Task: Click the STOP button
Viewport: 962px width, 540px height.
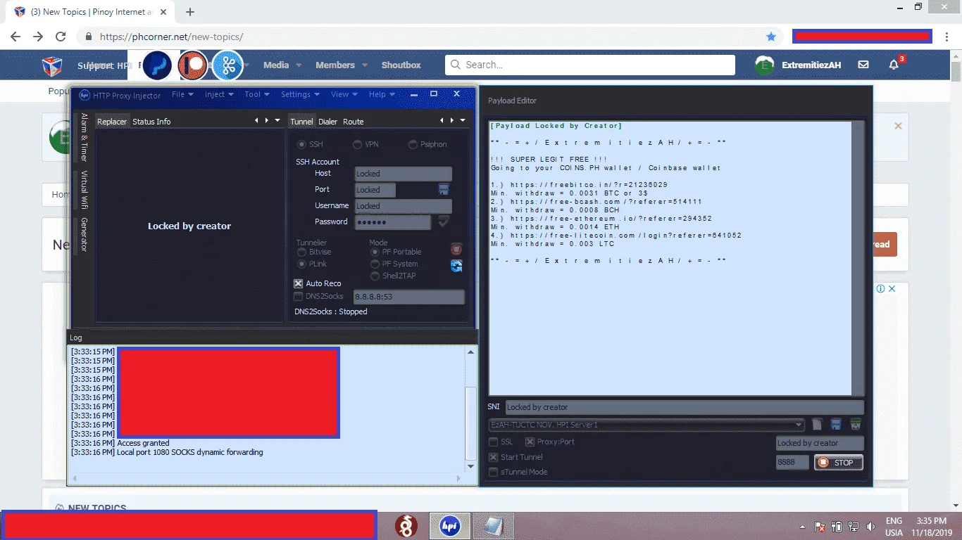Action: 838,463
